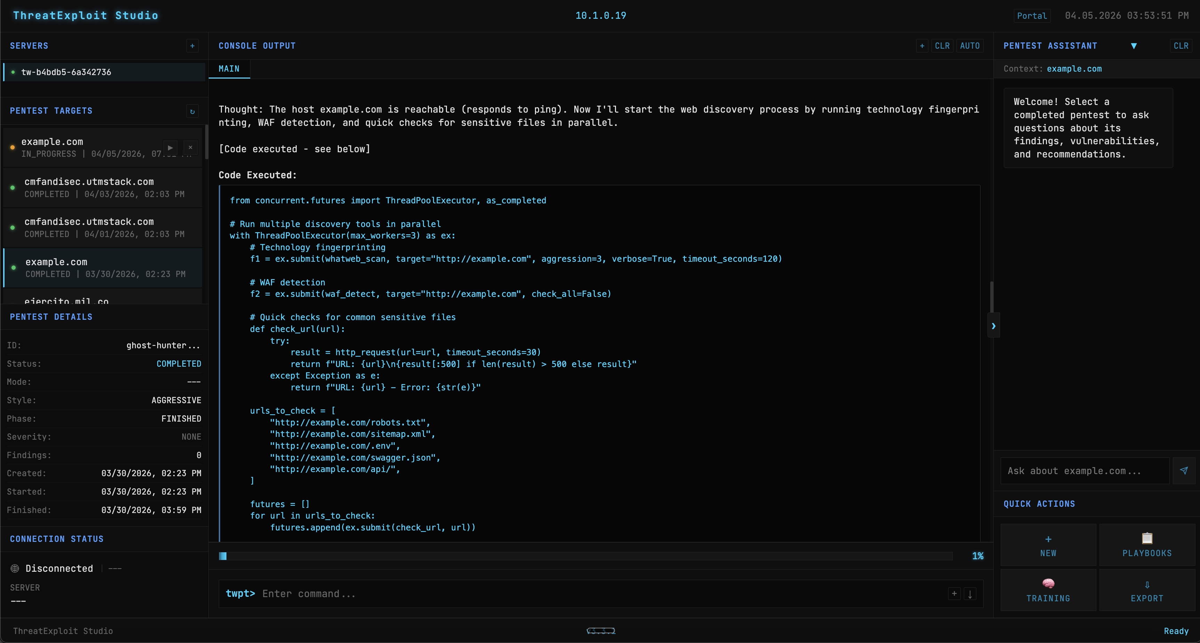Click the globe icon next to Disconnected
This screenshot has width=1200, height=643.
[15, 569]
